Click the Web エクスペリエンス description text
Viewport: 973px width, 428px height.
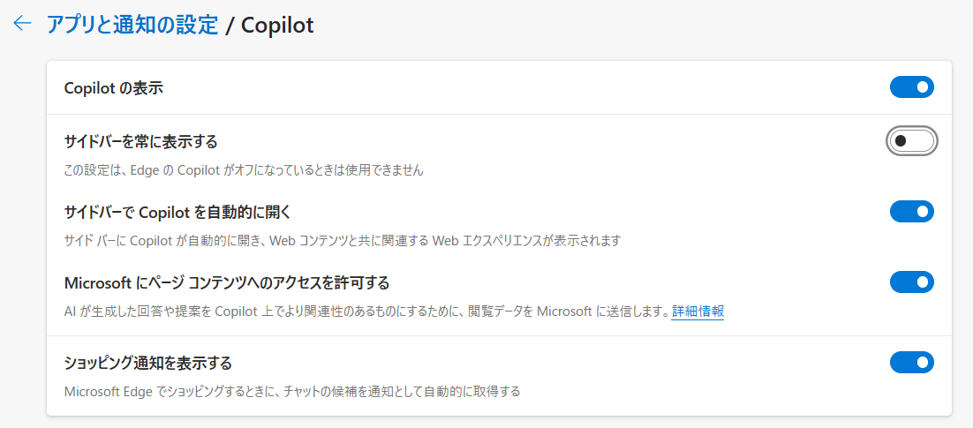coord(343,241)
